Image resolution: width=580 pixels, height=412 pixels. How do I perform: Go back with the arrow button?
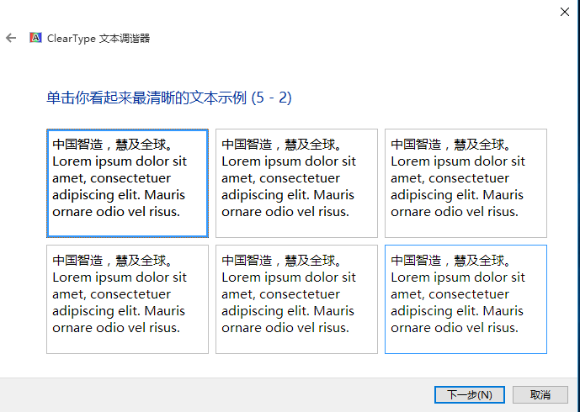coord(11,38)
